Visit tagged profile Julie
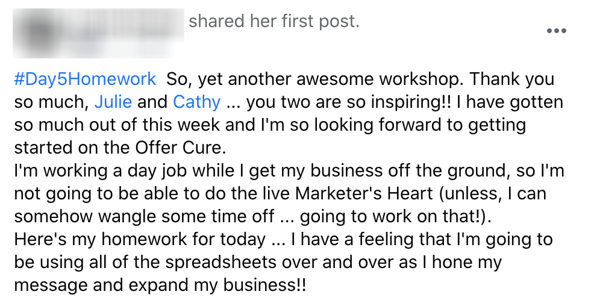594x306 pixels. click(113, 102)
